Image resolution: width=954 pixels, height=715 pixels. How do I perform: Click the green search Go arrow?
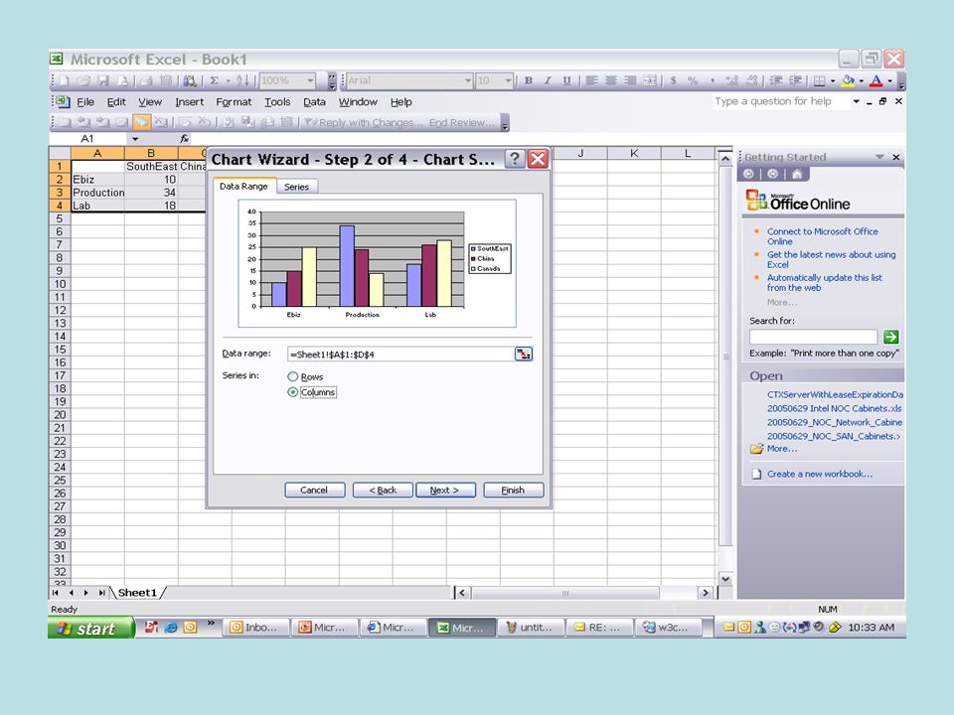[890, 337]
